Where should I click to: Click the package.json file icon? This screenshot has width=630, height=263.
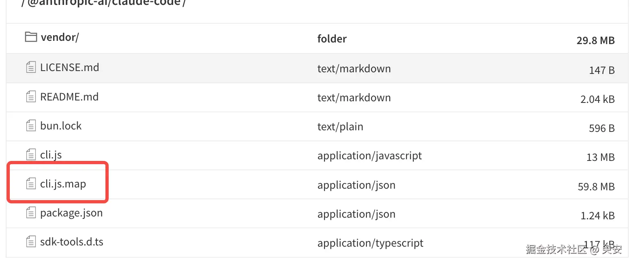tap(31, 213)
